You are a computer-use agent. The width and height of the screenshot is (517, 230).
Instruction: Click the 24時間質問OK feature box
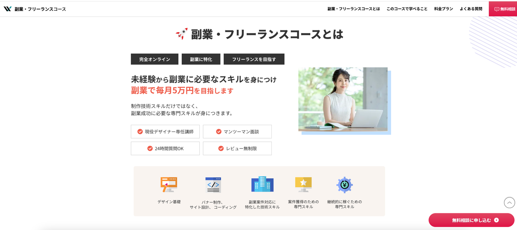pyautogui.click(x=165, y=148)
